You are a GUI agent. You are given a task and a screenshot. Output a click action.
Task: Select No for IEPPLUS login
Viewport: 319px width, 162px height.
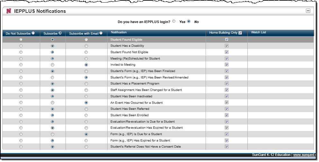(x=189, y=21)
